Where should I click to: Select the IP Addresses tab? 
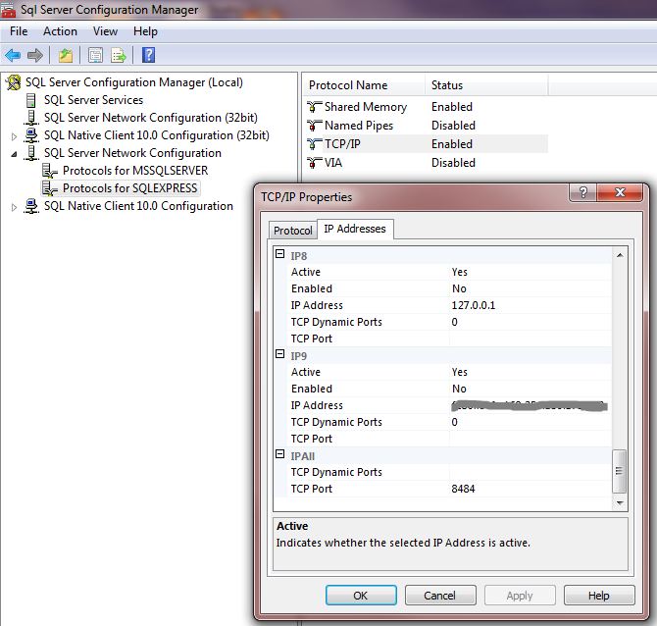355,229
